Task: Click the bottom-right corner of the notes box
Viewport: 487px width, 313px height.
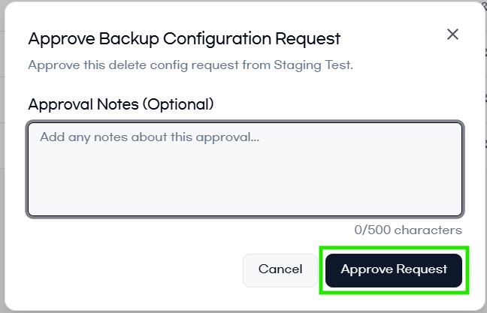Action: coord(457,211)
